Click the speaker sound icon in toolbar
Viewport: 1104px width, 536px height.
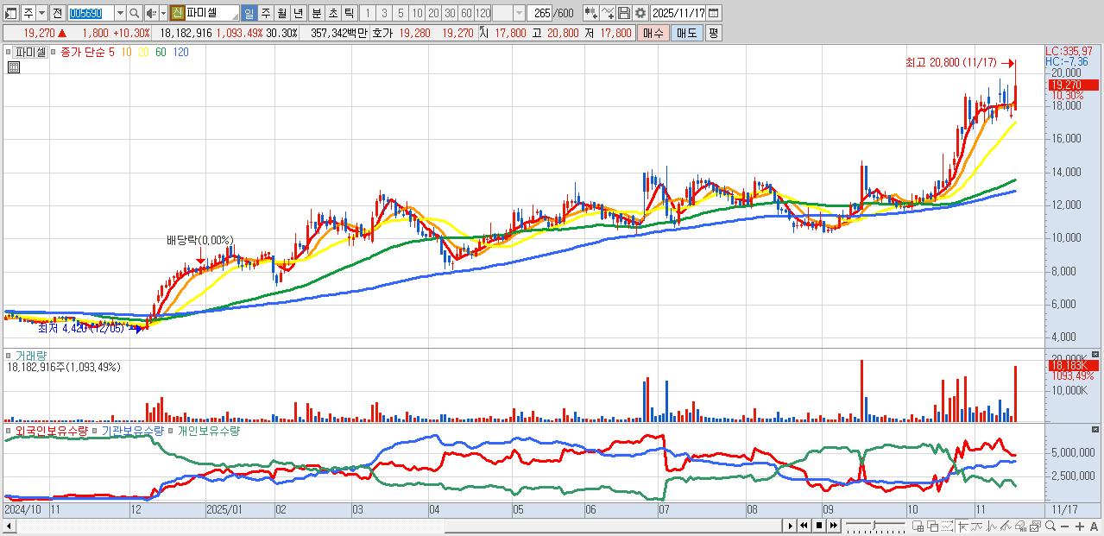(151, 13)
